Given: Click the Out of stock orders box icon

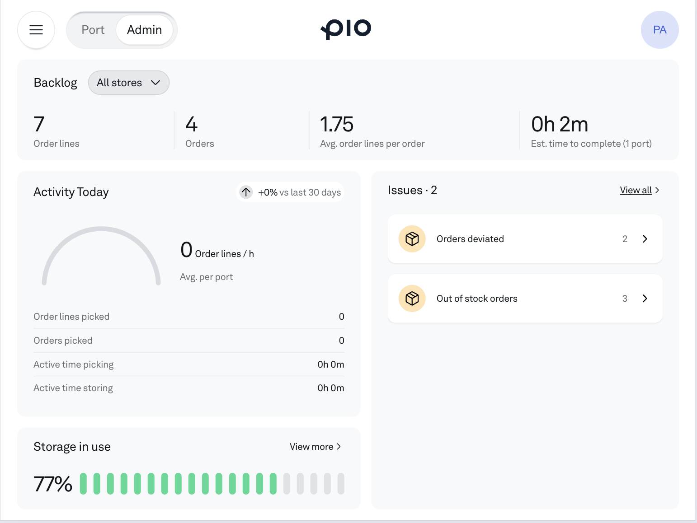Looking at the screenshot, I should point(412,299).
